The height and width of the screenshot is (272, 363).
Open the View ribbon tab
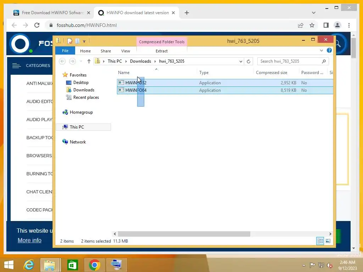(x=125, y=51)
